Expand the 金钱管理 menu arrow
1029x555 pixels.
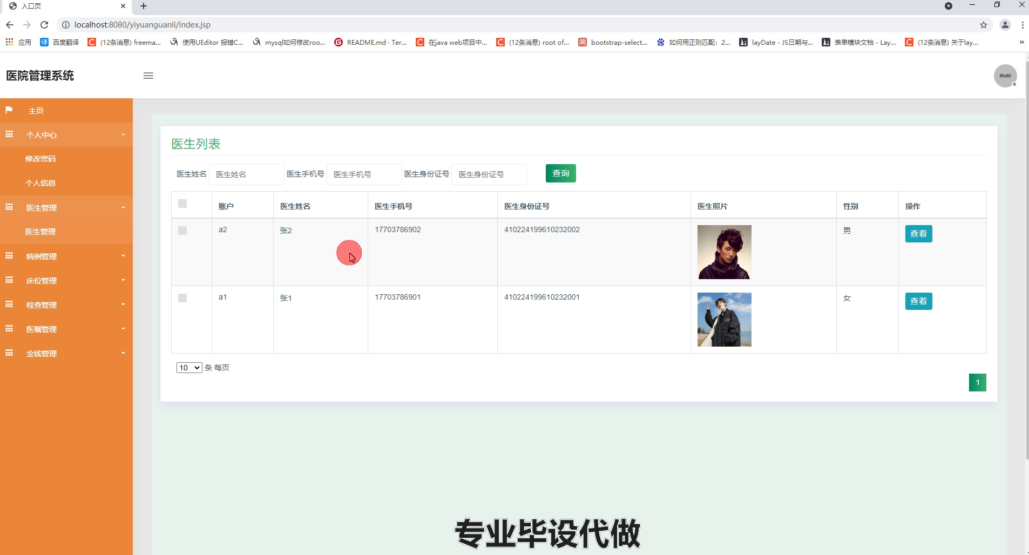pos(123,353)
